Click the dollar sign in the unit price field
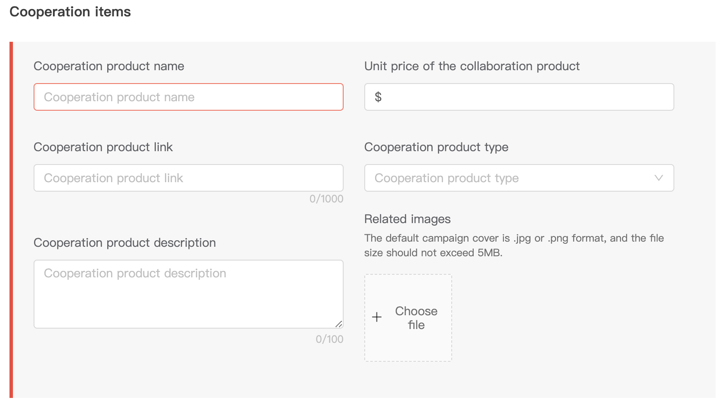Viewport: 726px width, 410px height. click(x=378, y=97)
